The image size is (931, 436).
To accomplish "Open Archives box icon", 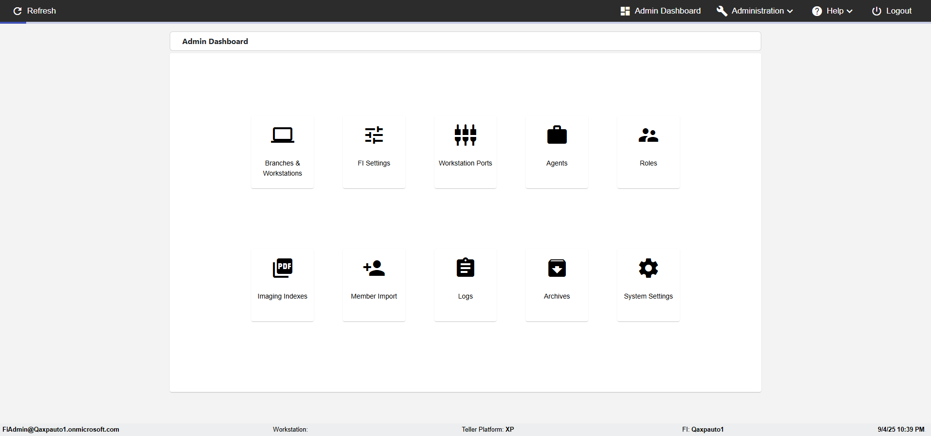I will [x=557, y=268].
